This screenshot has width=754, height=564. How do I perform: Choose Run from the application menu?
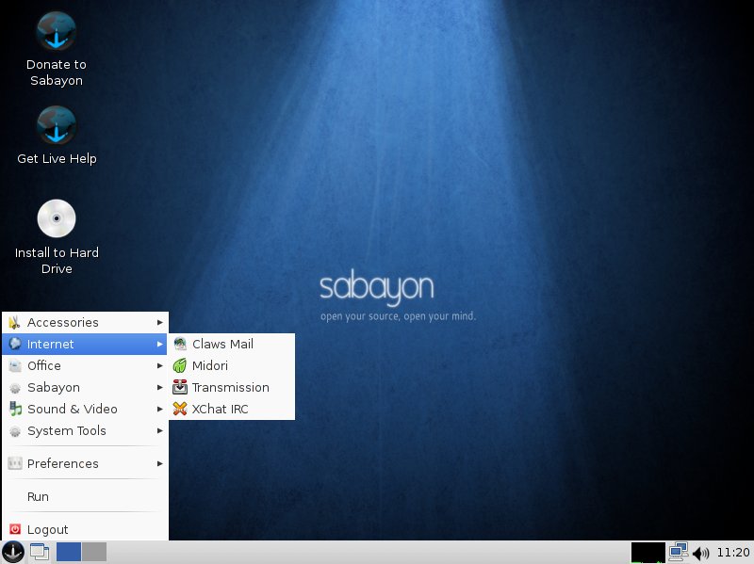point(38,496)
